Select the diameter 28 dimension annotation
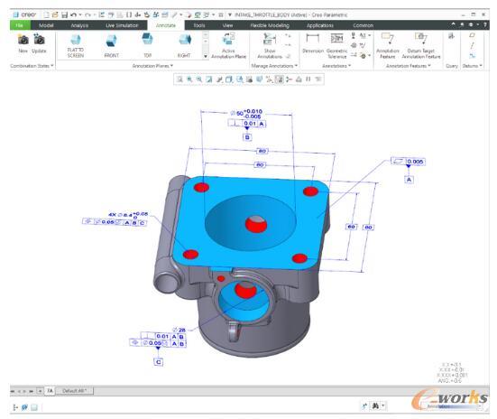The width and height of the screenshot is (497, 419). 179,330
